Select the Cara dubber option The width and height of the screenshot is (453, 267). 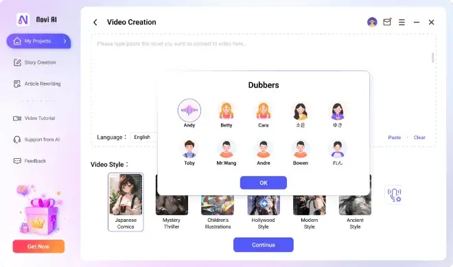coord(263,114)
